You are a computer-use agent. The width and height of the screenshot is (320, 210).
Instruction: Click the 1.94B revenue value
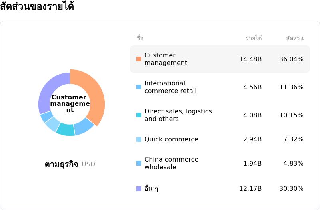pos(252,163)
